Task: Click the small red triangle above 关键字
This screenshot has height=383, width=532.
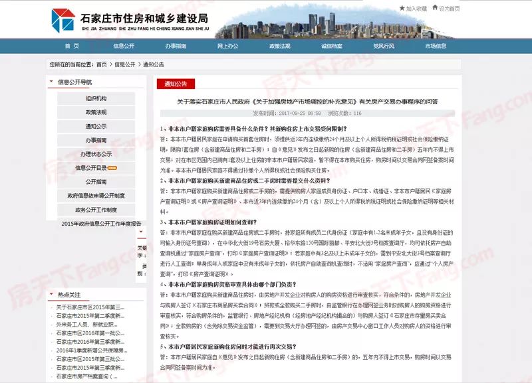Action: coord(141,232)
